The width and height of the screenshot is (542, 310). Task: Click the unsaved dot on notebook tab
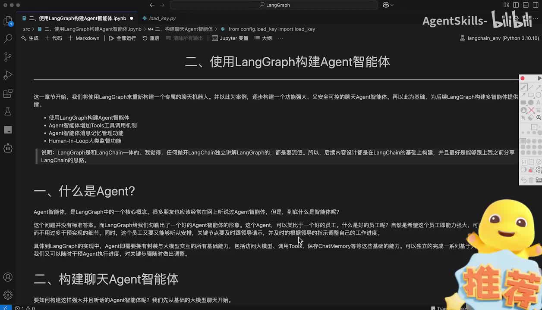(132, 19)
